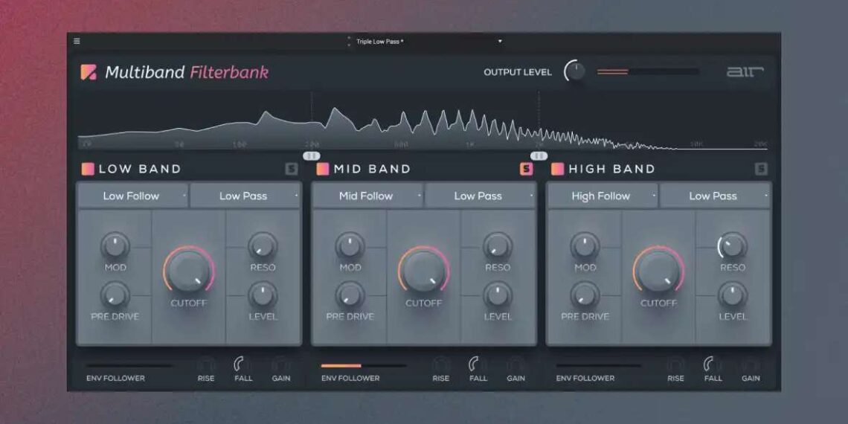Click the Mid Band MOD knob
This screenshot has width=848, height=424.
point(350,246)
